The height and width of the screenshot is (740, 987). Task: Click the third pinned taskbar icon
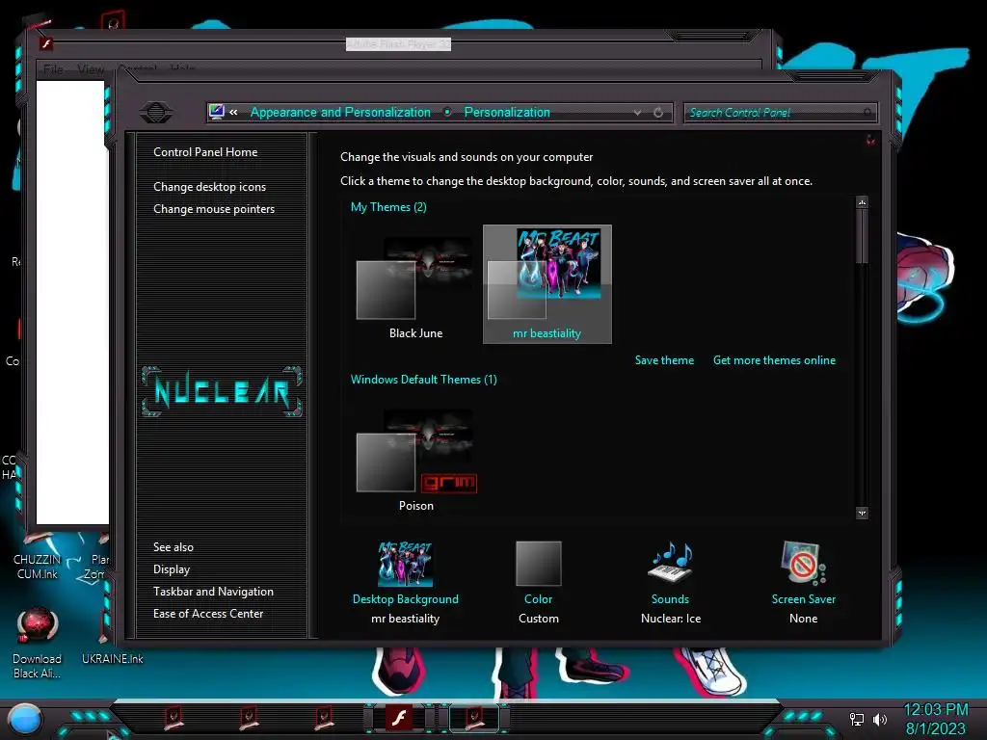tap(324, 717)
